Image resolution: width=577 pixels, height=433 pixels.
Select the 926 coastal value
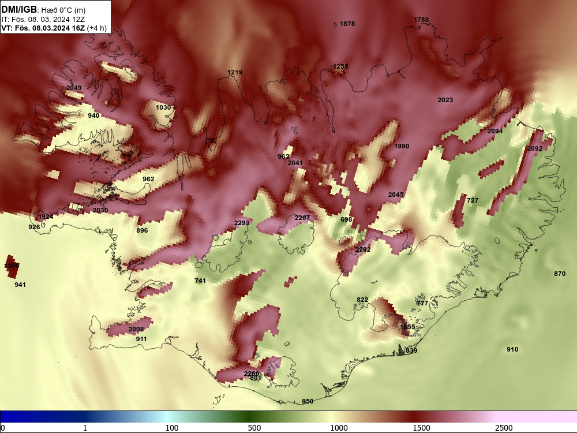pos(34,227)
